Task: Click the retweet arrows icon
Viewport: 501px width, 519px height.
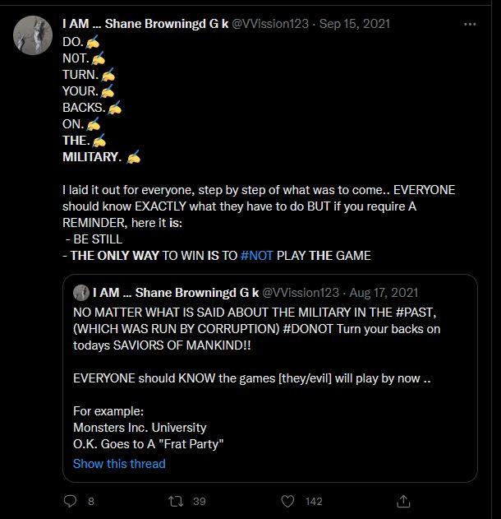Action: 174,501
